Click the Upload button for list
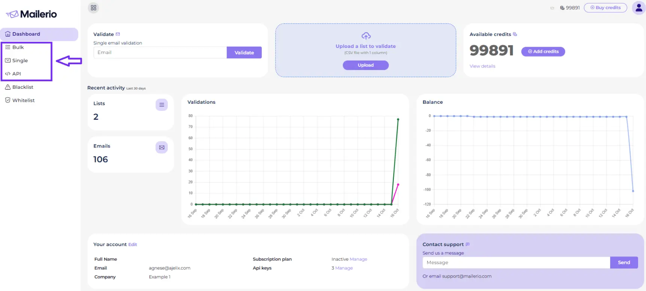The height and width of the screenshot is (291, 646). tap(366, 65)
